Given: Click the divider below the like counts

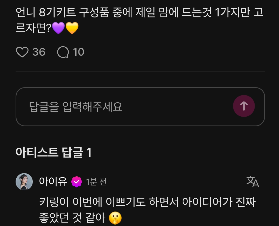Looking at the screenshot, I should pos(140,71).
